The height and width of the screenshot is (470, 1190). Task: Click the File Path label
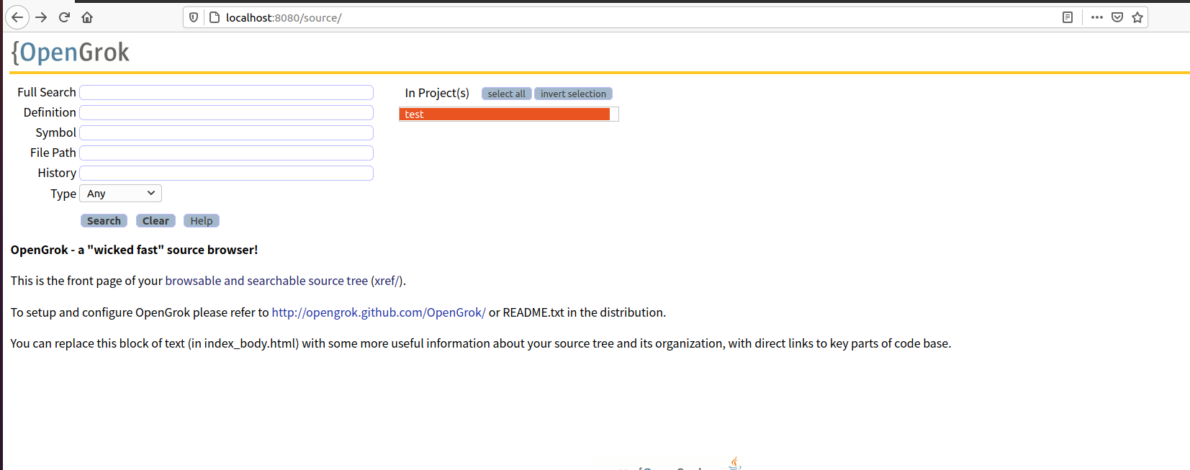click(53, 153)
